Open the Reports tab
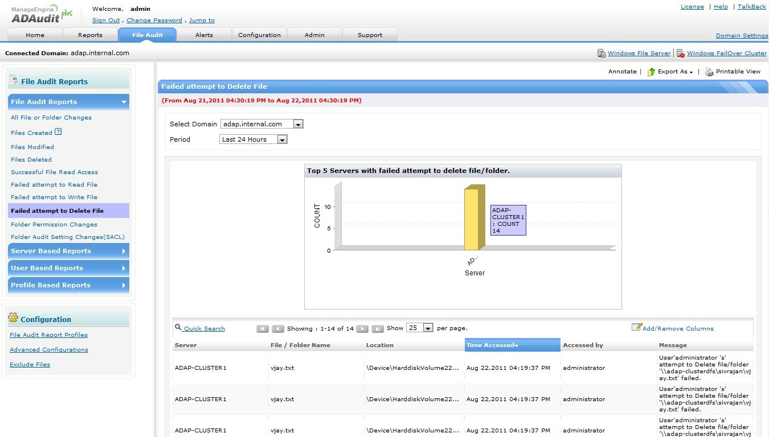Image resolution: width=769 pixels, height=437 pixels. pyautogui.click(x=90, y=35)
